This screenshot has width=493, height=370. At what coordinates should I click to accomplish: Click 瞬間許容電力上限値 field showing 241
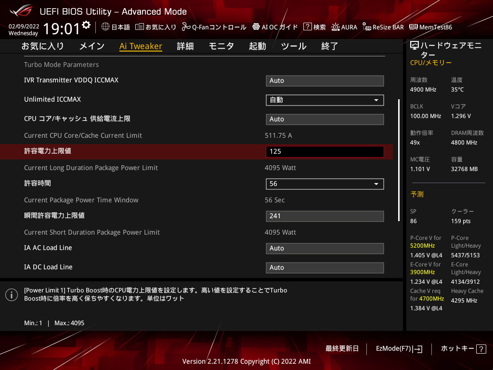click(x=324, y=216)
